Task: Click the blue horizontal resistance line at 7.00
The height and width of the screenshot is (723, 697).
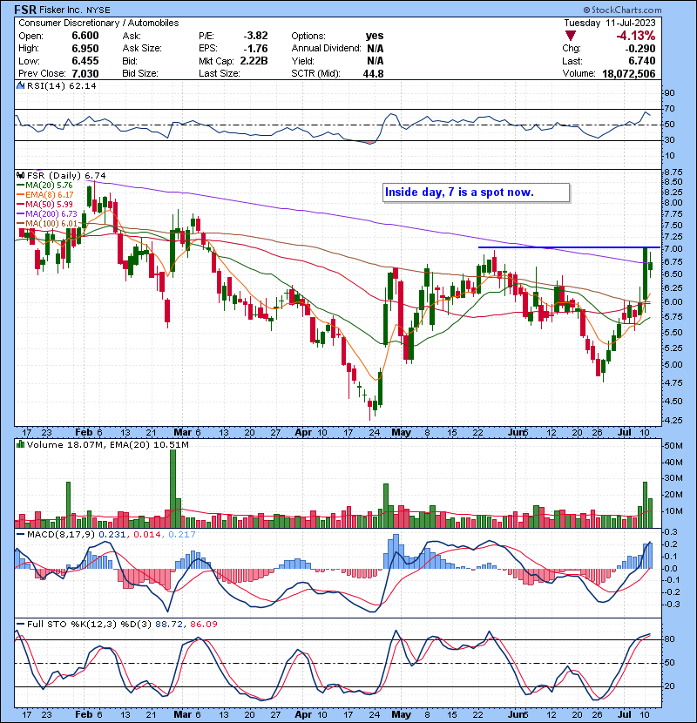Action: click(569, 247)
